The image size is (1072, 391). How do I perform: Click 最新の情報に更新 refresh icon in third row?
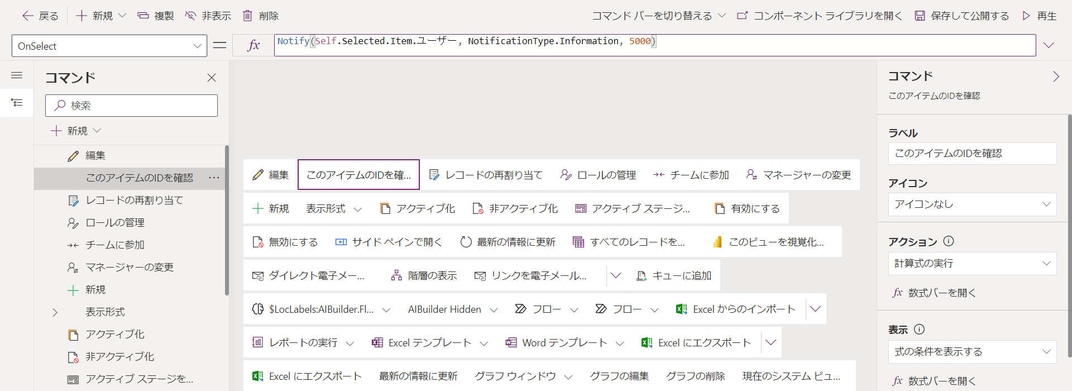coord(466,242)
